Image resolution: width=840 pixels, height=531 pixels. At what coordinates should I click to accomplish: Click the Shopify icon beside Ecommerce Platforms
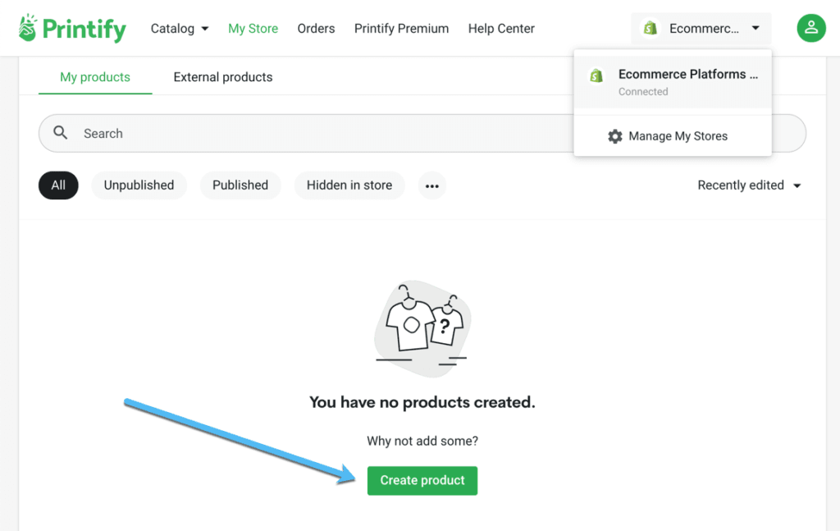[596, 76]
